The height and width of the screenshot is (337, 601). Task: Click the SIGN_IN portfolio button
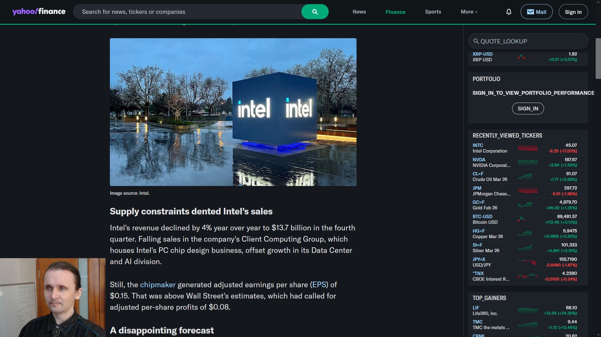click(x=528, y=108)
